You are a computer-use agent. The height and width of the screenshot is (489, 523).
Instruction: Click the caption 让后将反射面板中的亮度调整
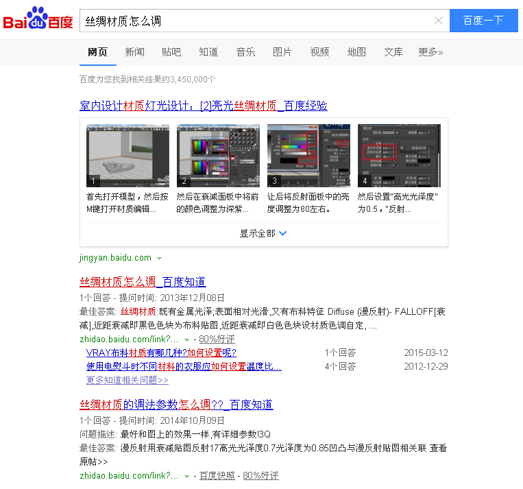(x=308, y=202)
